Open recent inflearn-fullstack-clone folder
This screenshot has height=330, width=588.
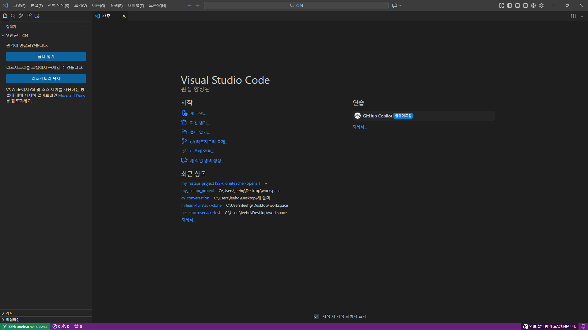(x=201, y=205)
